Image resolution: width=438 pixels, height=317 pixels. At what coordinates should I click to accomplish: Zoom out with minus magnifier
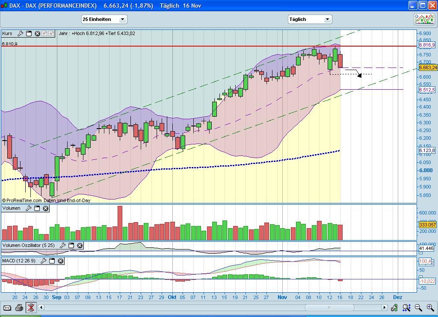pyautogui.click(x=418, y=308)
